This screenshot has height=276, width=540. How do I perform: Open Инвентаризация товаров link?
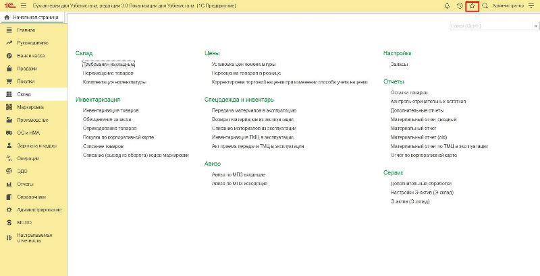click(x=111, y=109)
